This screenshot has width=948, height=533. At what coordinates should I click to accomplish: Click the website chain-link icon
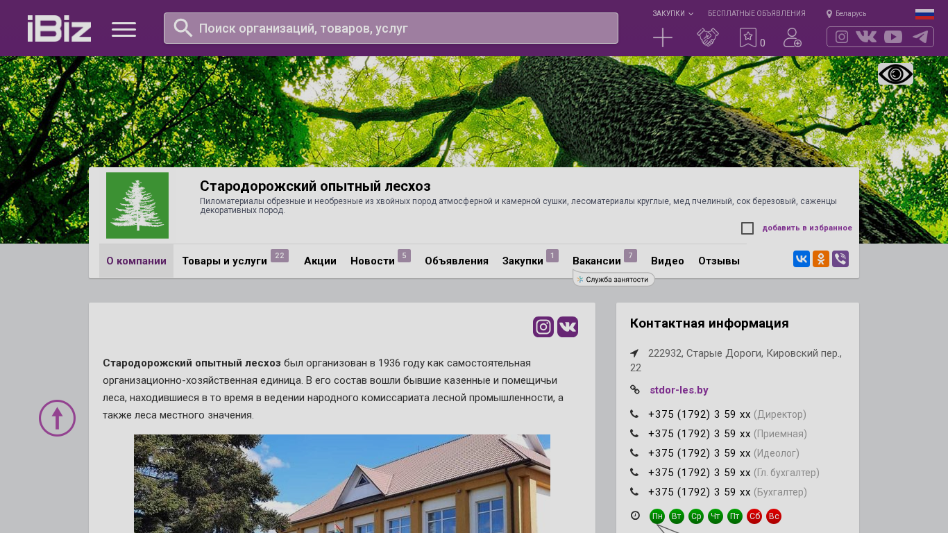635,390
